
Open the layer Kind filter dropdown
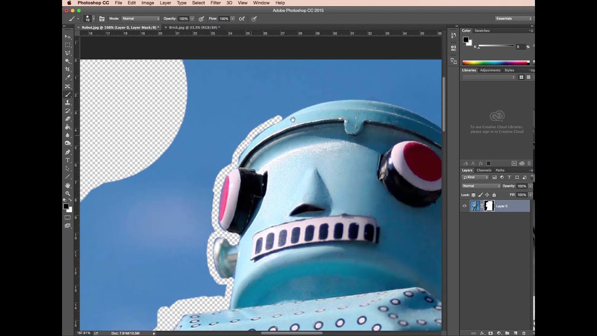(475, 177)
